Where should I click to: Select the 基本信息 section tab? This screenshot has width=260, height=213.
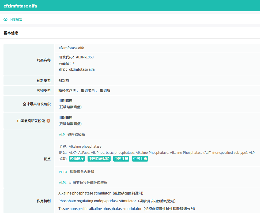point(11,33)
